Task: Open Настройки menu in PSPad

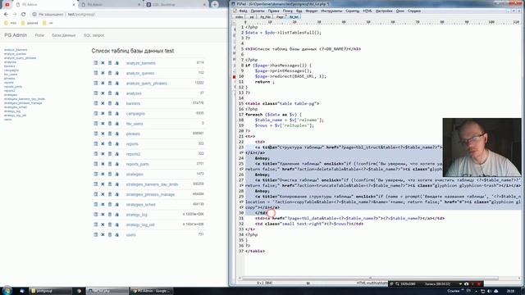Action: click(384, 11)
